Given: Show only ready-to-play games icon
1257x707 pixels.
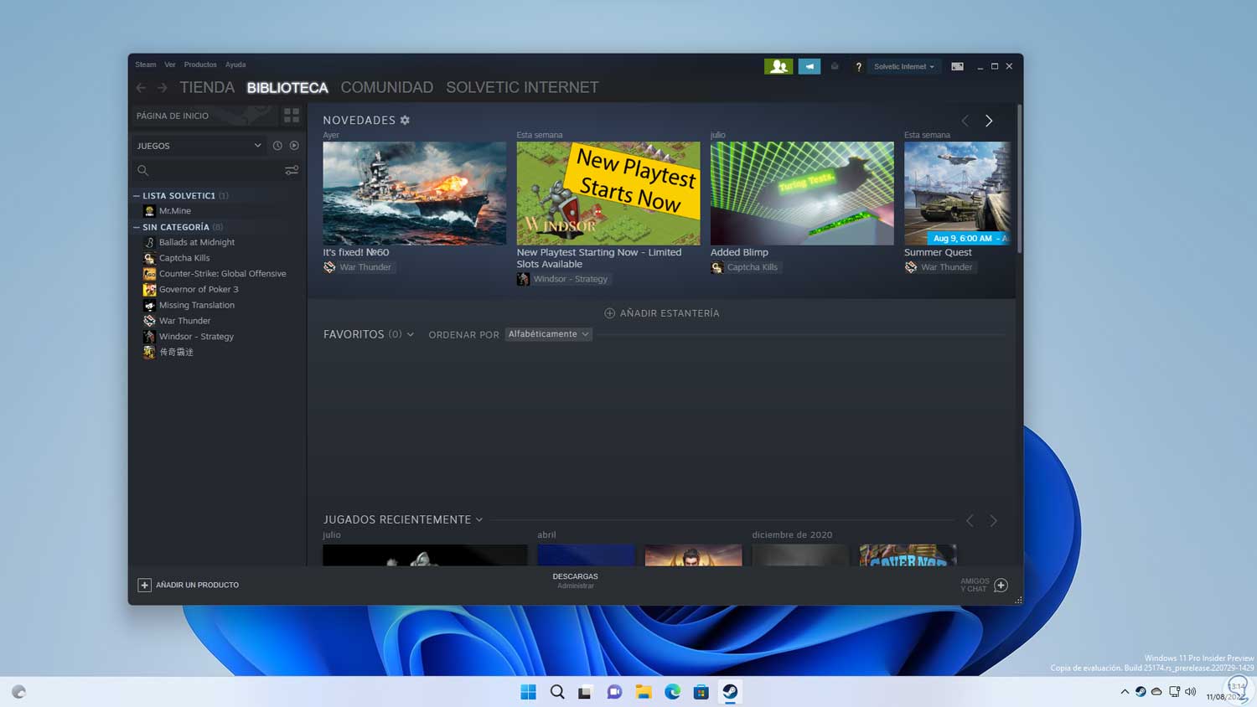Looking at the screenshot, I should [294, 146].
